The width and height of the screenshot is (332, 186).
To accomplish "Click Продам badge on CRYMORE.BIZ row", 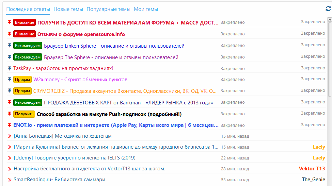I will click(x=22, y=91).
